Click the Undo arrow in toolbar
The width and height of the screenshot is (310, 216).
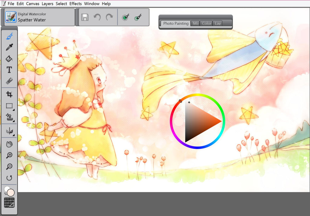(97, 17)
